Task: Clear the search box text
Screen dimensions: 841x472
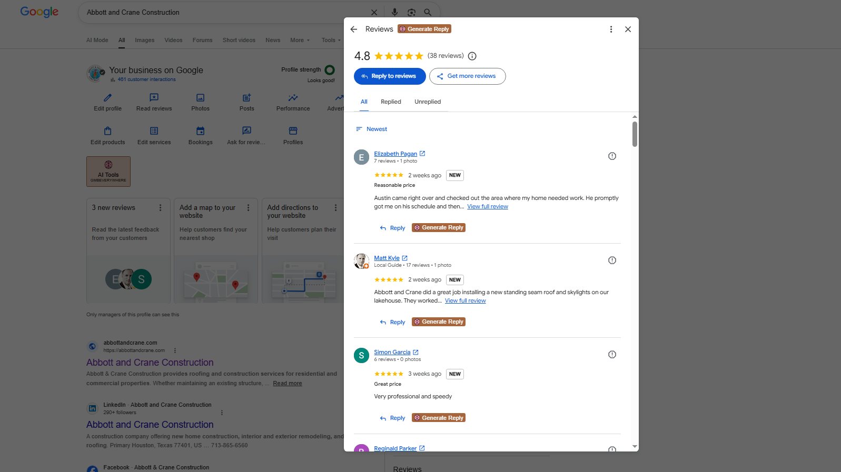Action: [x=374, y=13]
